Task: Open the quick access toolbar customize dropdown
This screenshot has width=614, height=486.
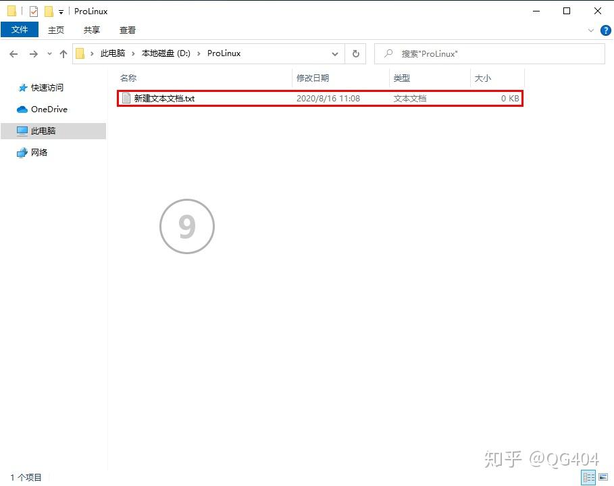Action: (61, 11)
